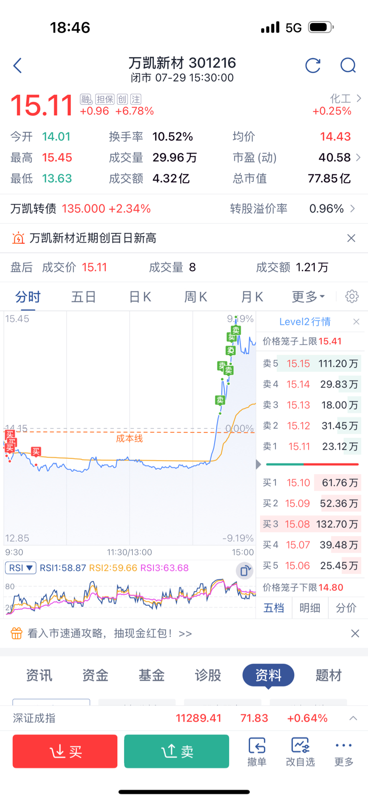Open the 资讯 news tab
Viewport: 368px width, 801px height.
tap(39, 675)
